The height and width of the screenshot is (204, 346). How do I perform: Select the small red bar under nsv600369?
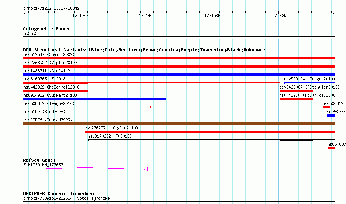[x=327, y=107]
